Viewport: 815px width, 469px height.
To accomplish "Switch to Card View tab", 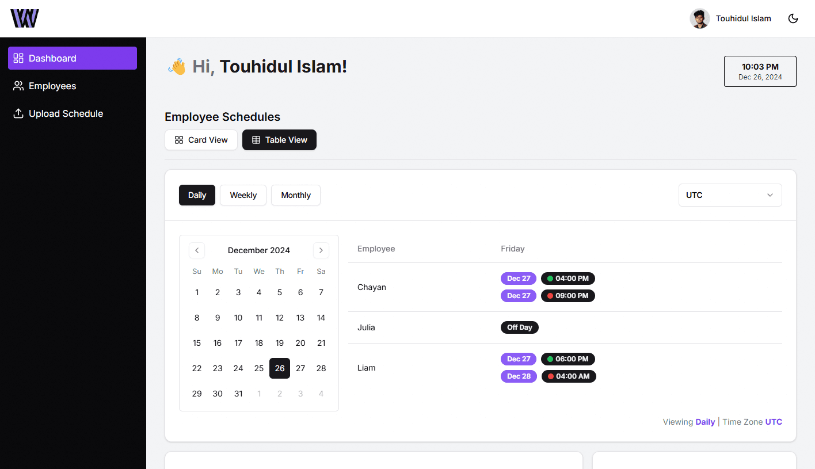I will point(201,140).
